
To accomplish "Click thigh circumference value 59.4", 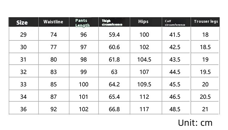I will pos(114,35).
